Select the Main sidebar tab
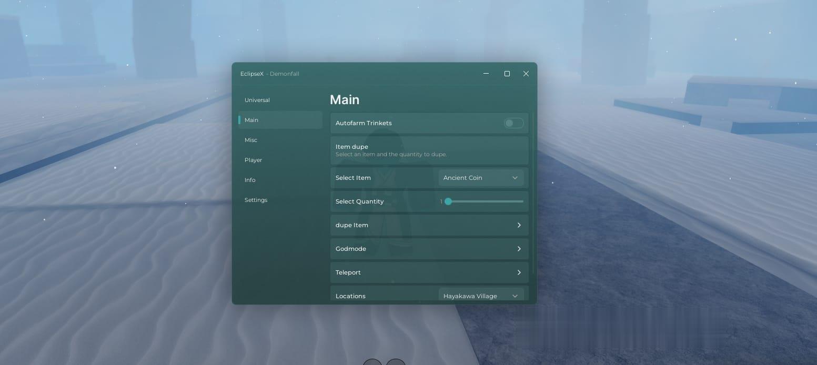 click(x=251, y=120)
